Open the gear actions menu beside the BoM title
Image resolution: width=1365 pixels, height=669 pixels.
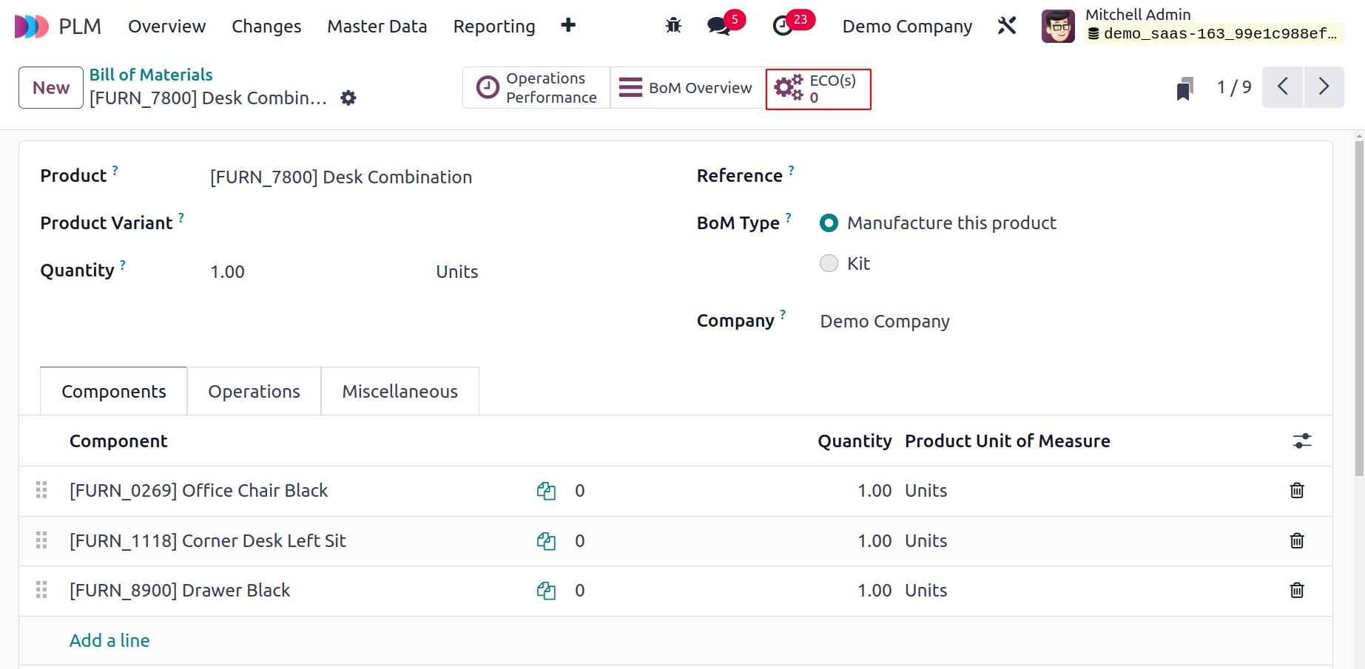click(x=348, y=98)
